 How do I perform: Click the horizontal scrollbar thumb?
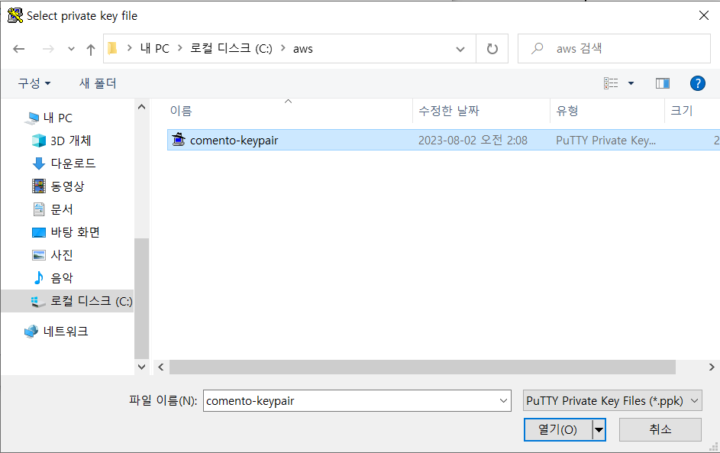[x=422, y=367]
